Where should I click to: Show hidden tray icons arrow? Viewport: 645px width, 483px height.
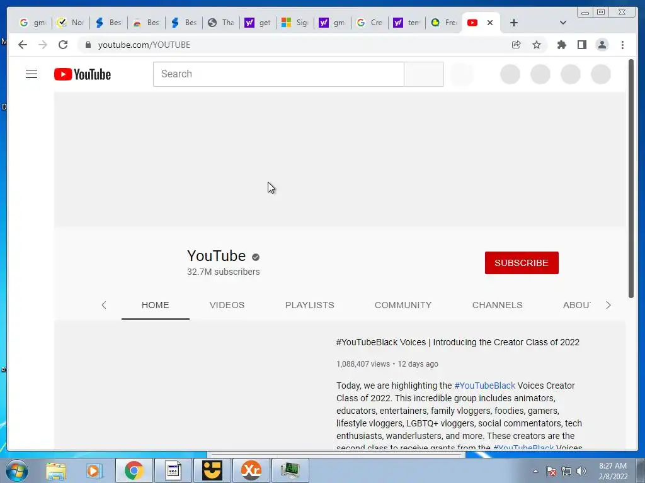[535, 471]
